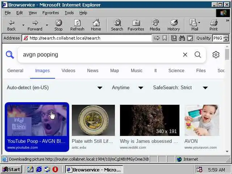Viewport: 232px width, 174px height.
Task: Click the www.youtube.com result link
Action: click(22, 148)
